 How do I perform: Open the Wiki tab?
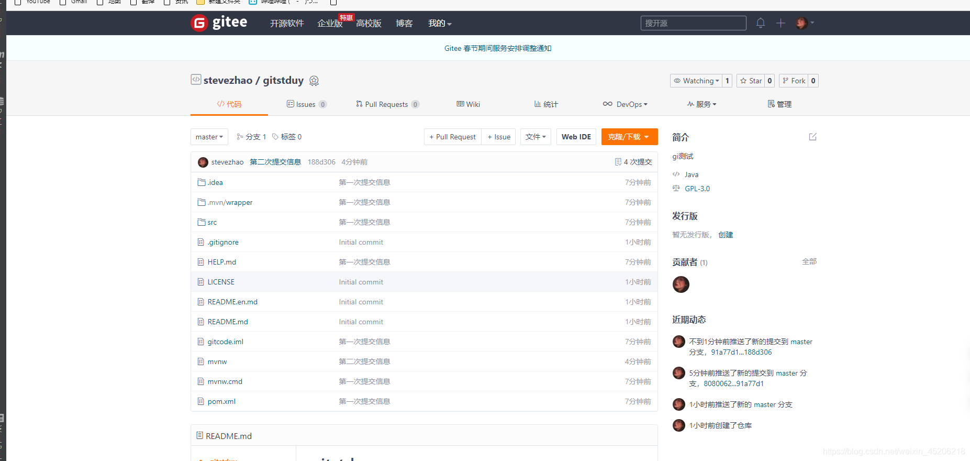tap(469, 104)
